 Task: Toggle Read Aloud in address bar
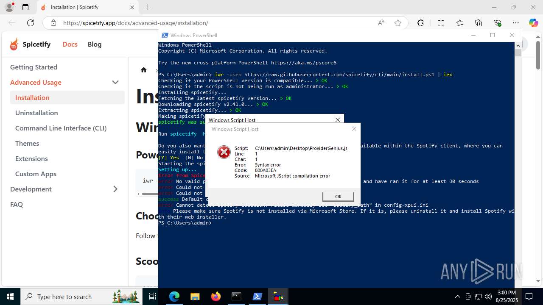point(381,23)
